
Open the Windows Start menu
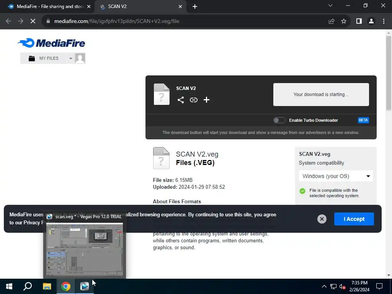tap(9, 286)
